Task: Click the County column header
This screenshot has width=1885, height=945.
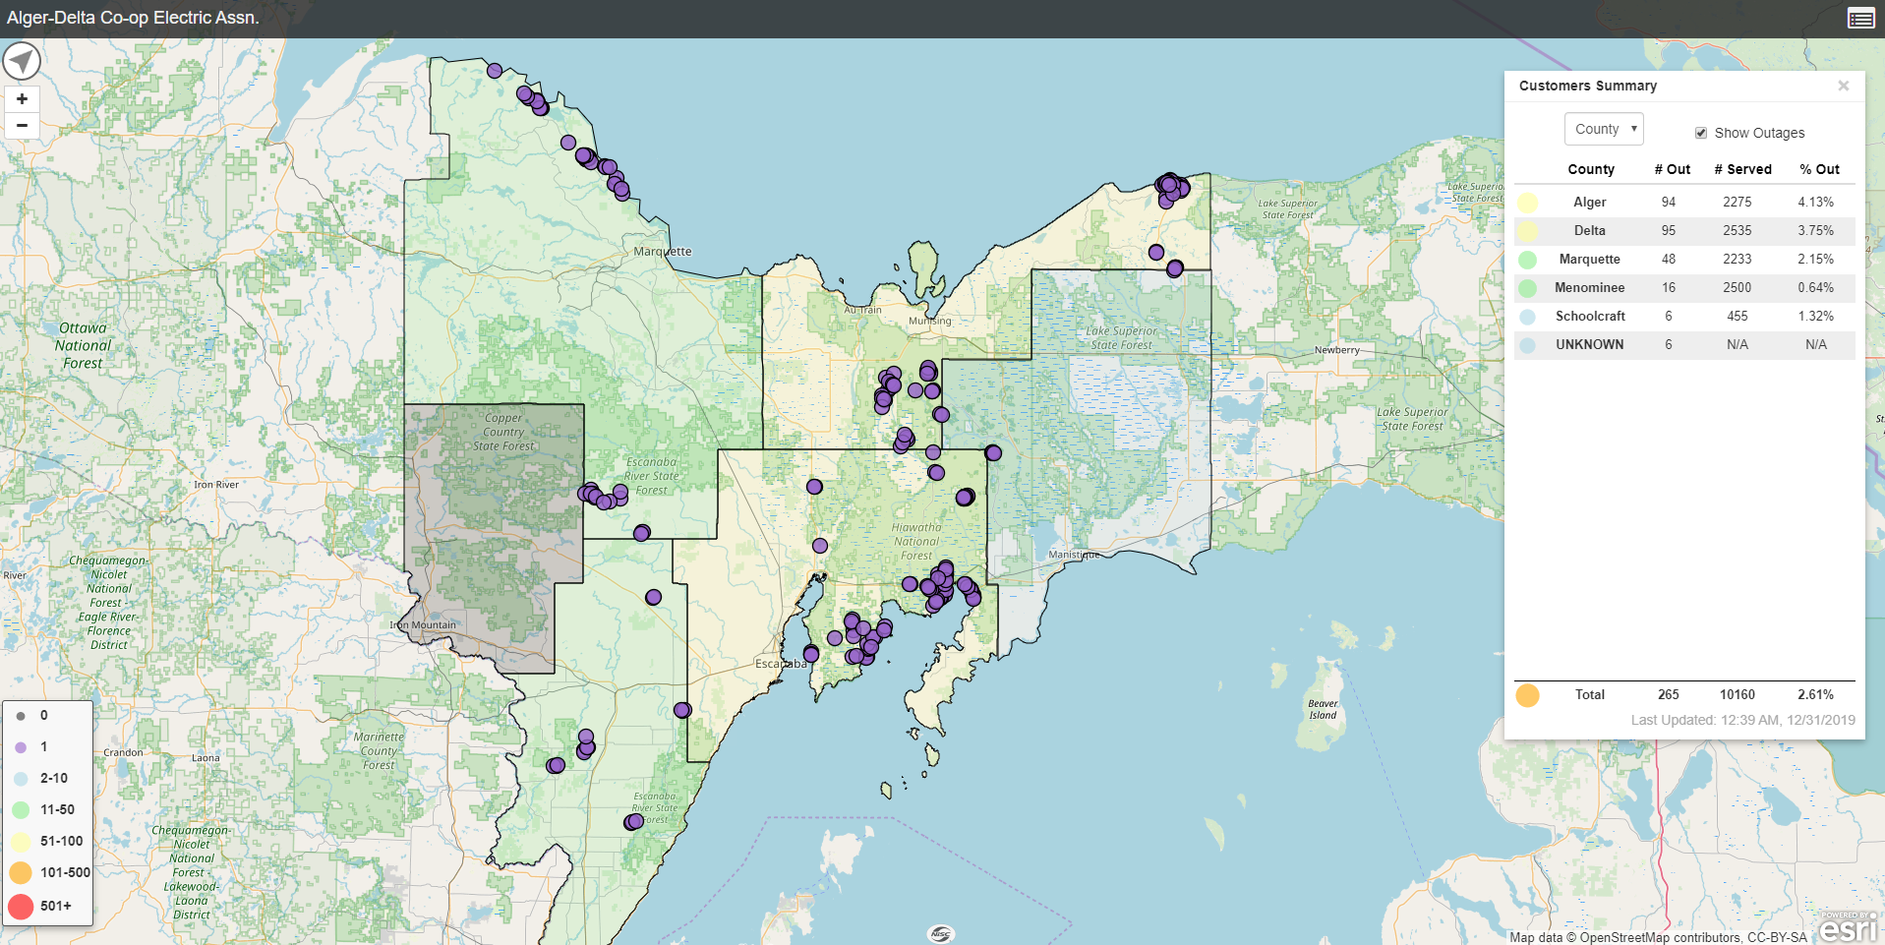Action: click(x=1590, y=169)
